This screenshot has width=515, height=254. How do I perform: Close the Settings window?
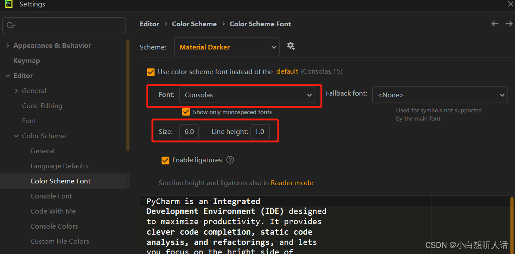click(x=510, y=4)
